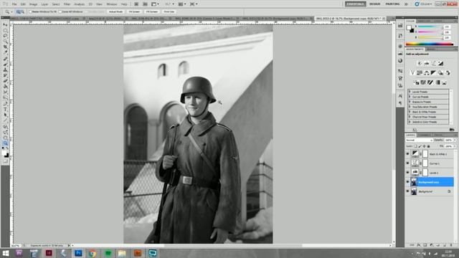Add a Black & White adjustment icon
The height and width of the screenshot is (258, 459).
point(433,72)
